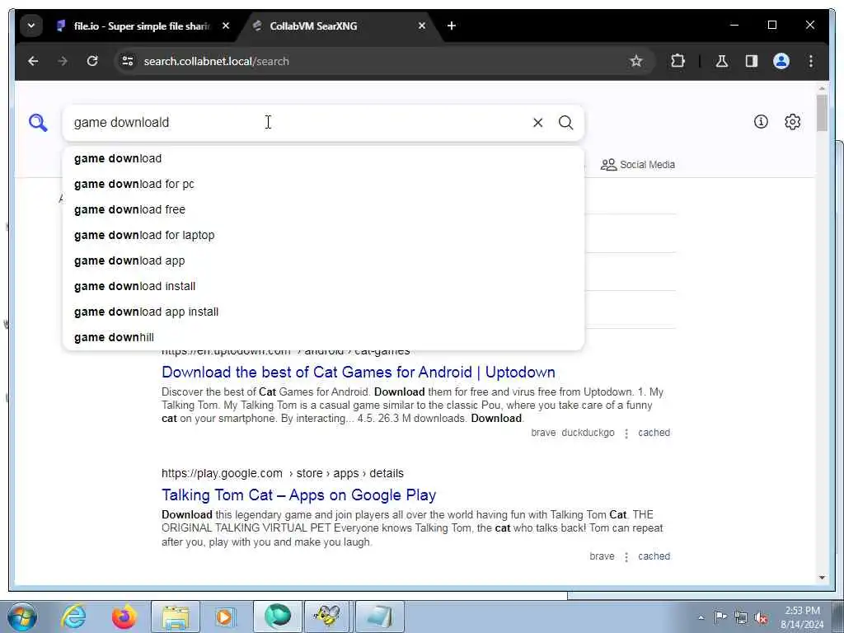Open cached link for Uptodown result
The image size is (844, 633).
click(x=654, y=433)
